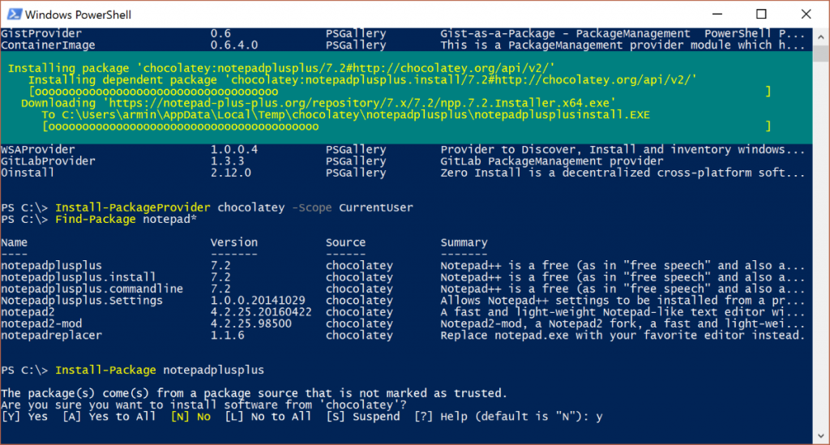Click 'Zero Install is a decentralized' summary

pyautogui.click(x=622, y=173)
